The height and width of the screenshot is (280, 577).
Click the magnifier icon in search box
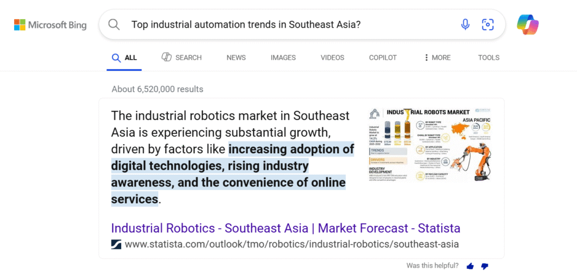[x=114, y=25]
